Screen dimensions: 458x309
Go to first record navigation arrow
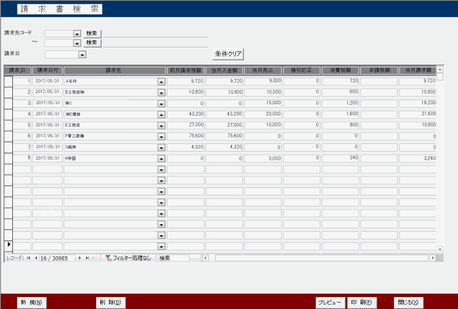(x=28, y=258)
